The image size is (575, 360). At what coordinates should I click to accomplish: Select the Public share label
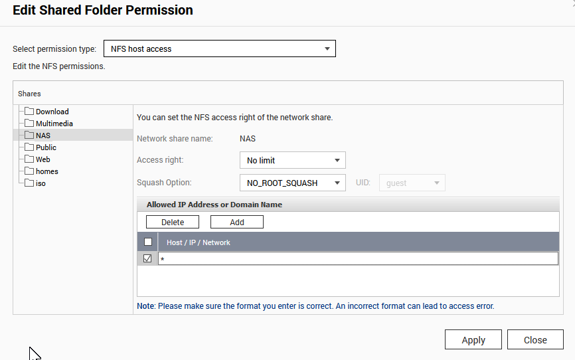[46, 147]
